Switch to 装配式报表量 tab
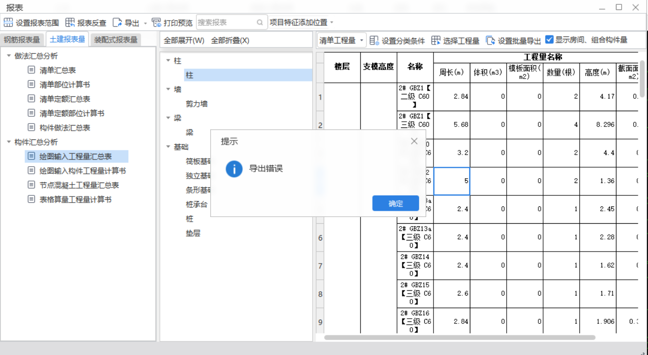Image resolution: width=648 pixels, height=355 pixels. [115, 40]
